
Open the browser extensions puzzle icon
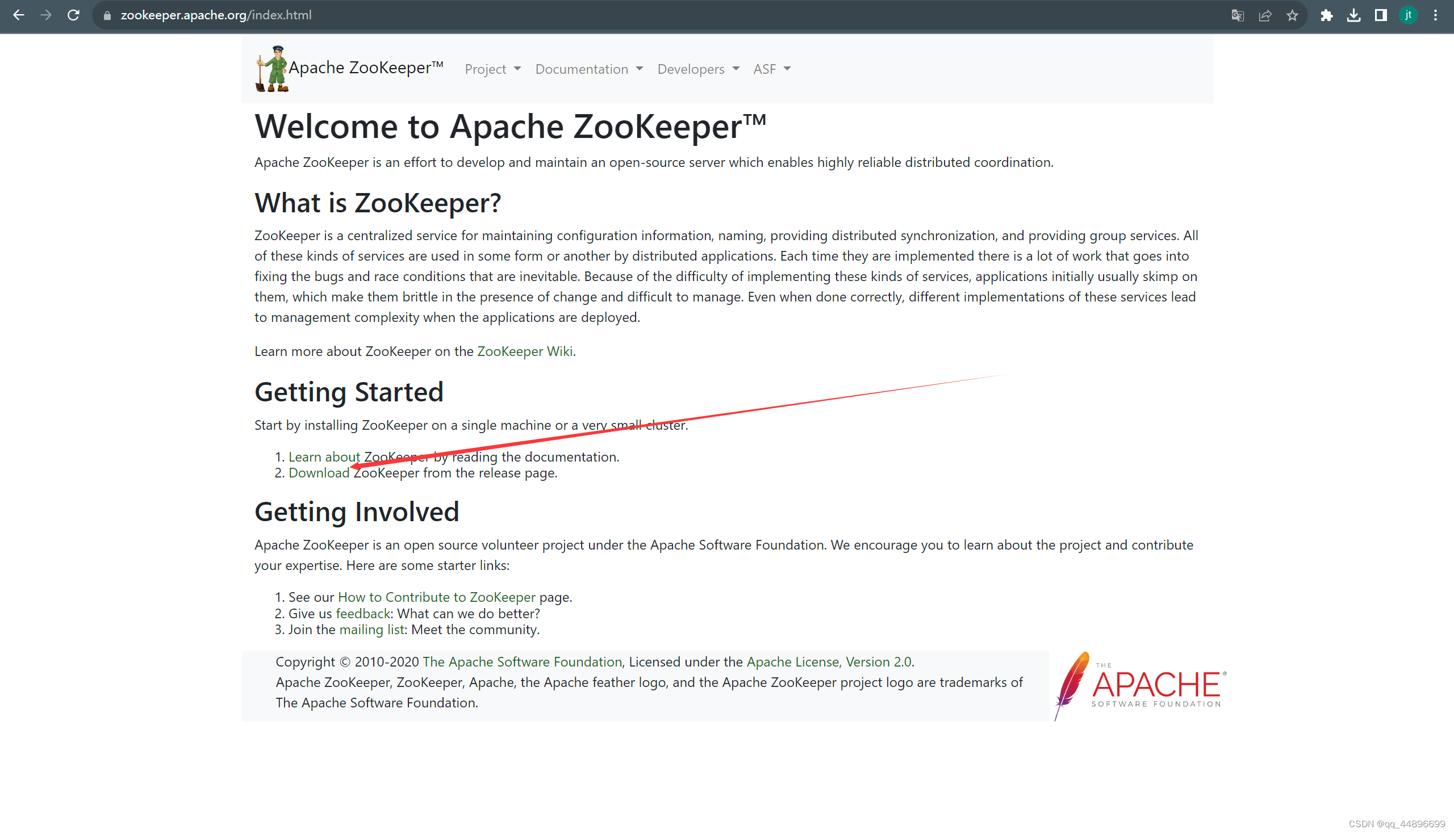tap(1328, 15)
